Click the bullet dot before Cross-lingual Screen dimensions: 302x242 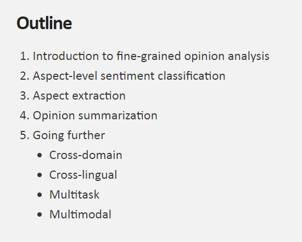tap(40, 175)
